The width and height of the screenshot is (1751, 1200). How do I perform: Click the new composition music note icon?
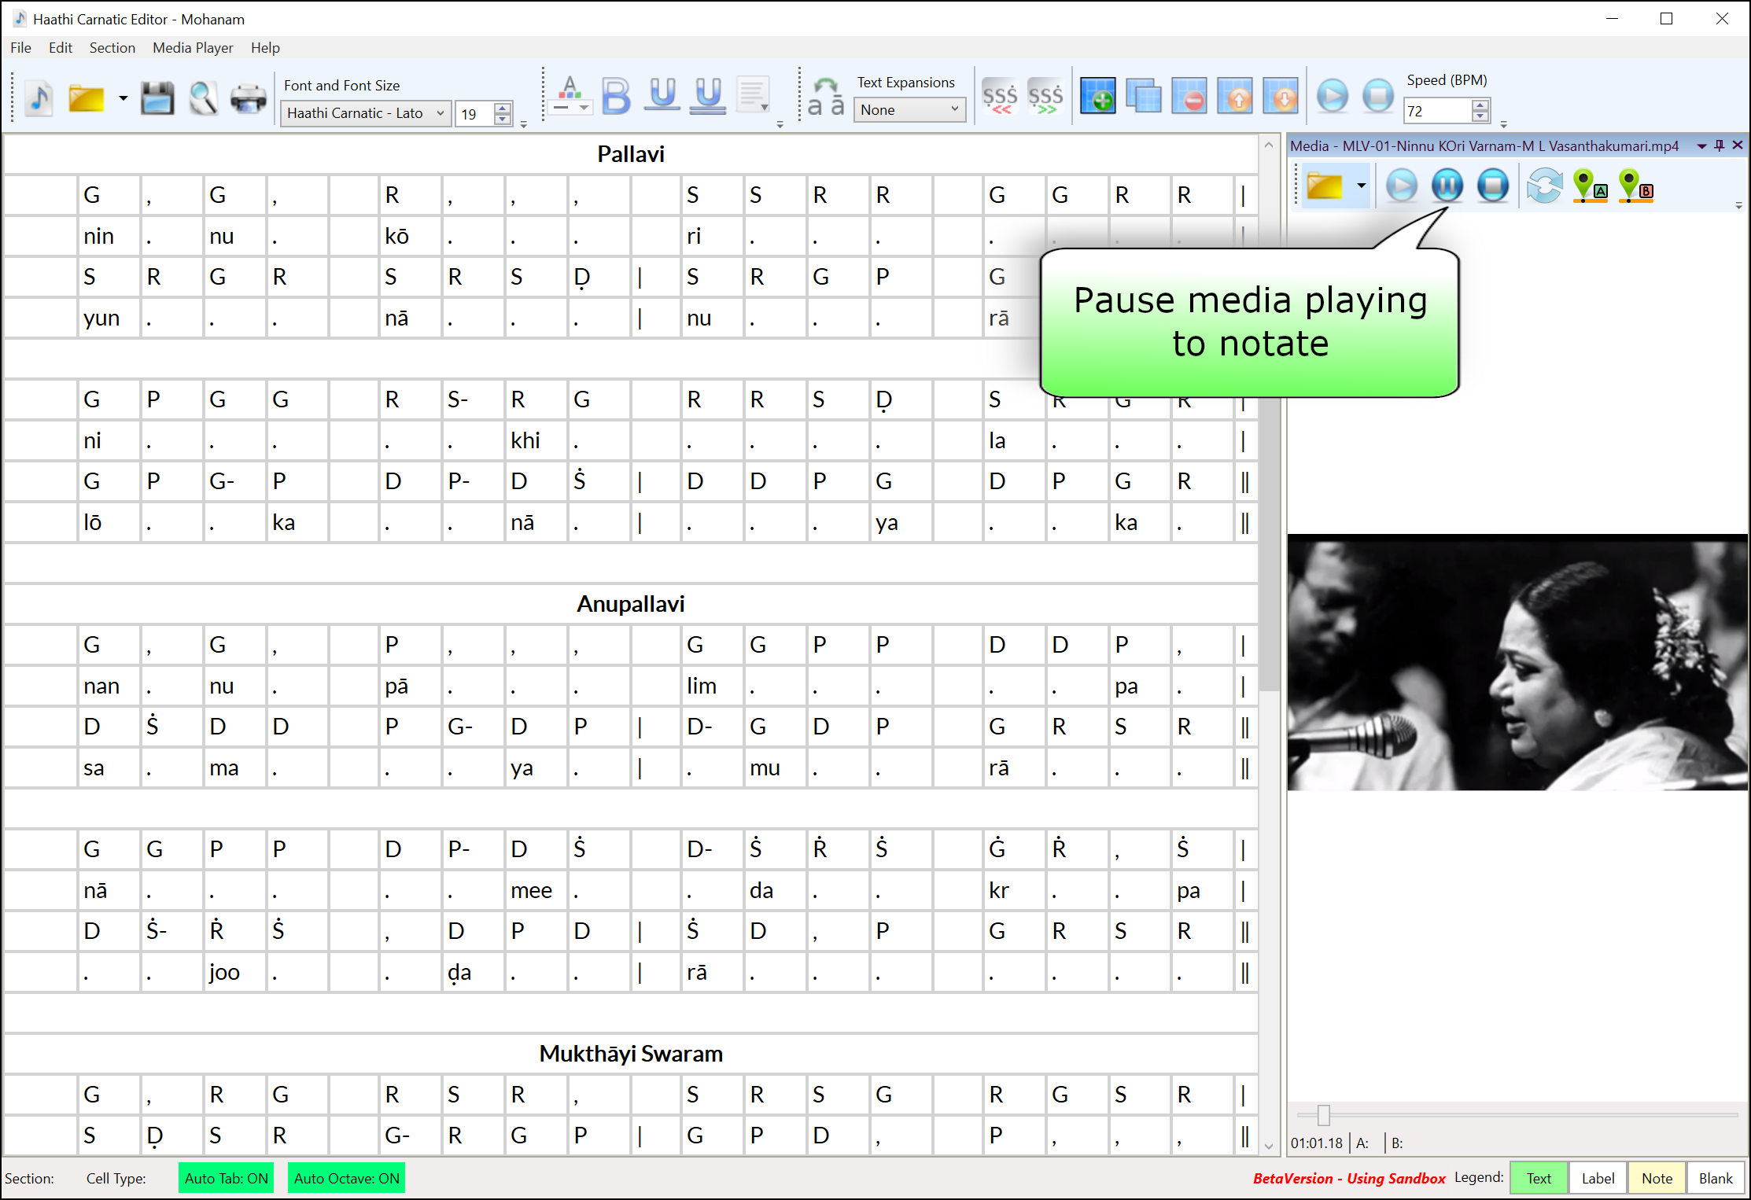pyautogui.click(x=39, y=98)
